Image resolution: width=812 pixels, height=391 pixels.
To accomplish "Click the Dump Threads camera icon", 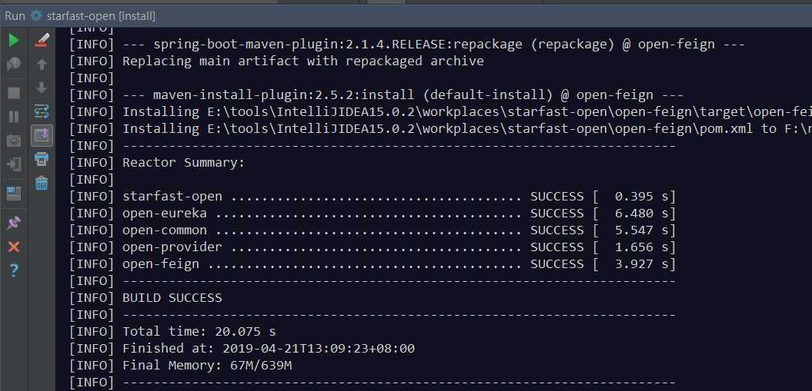I will coord(14,141).
